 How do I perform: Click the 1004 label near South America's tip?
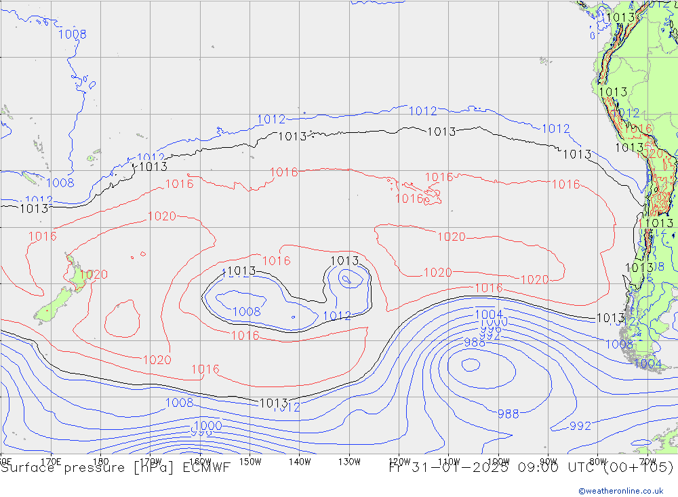click(x=647, y=364)
